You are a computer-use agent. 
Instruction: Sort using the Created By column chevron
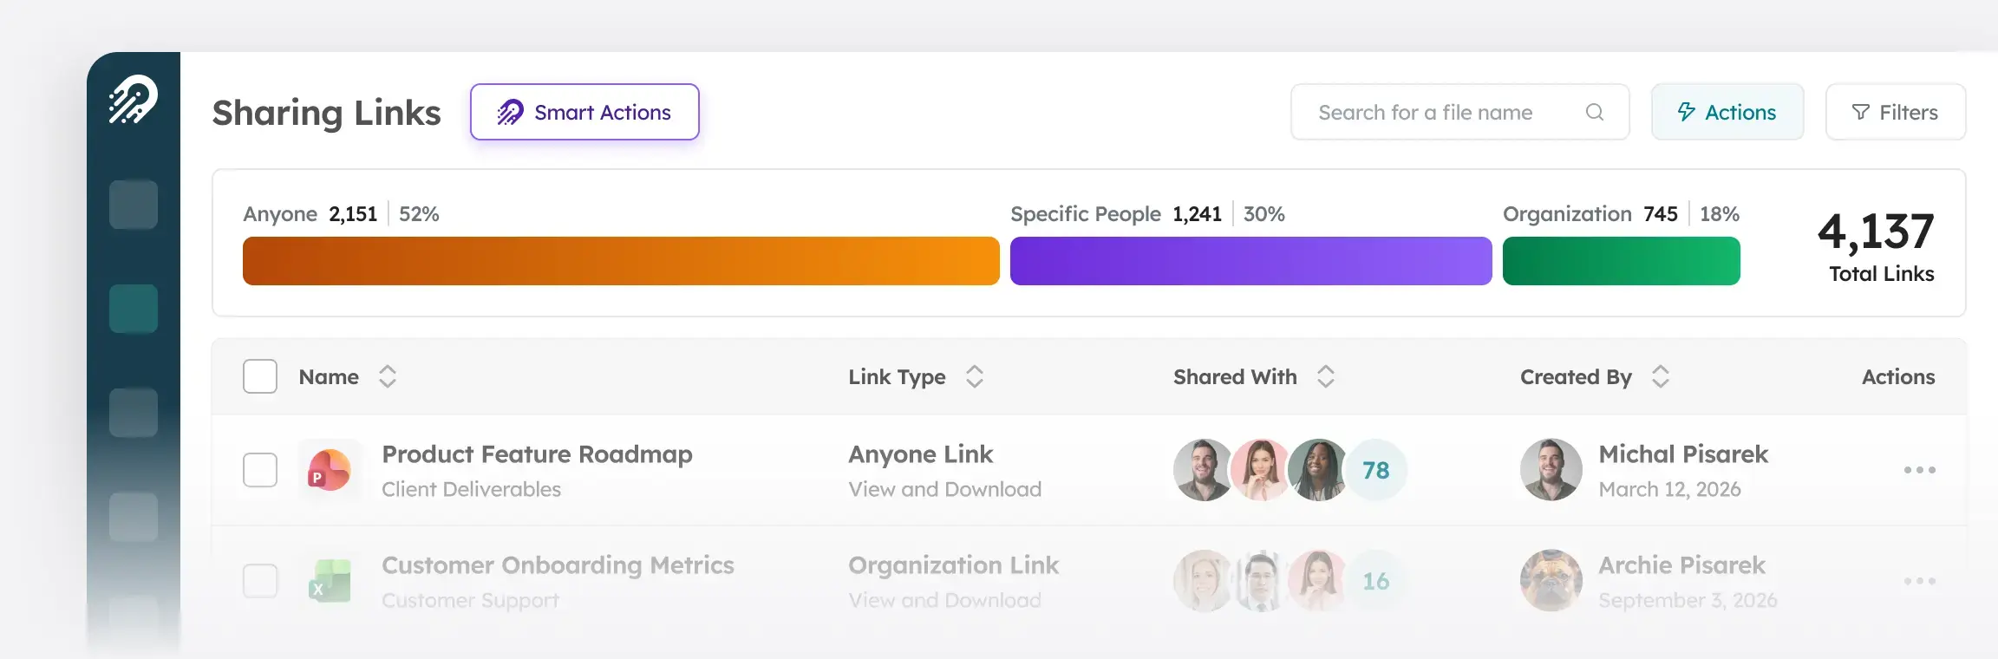(x=1660, y=376)
